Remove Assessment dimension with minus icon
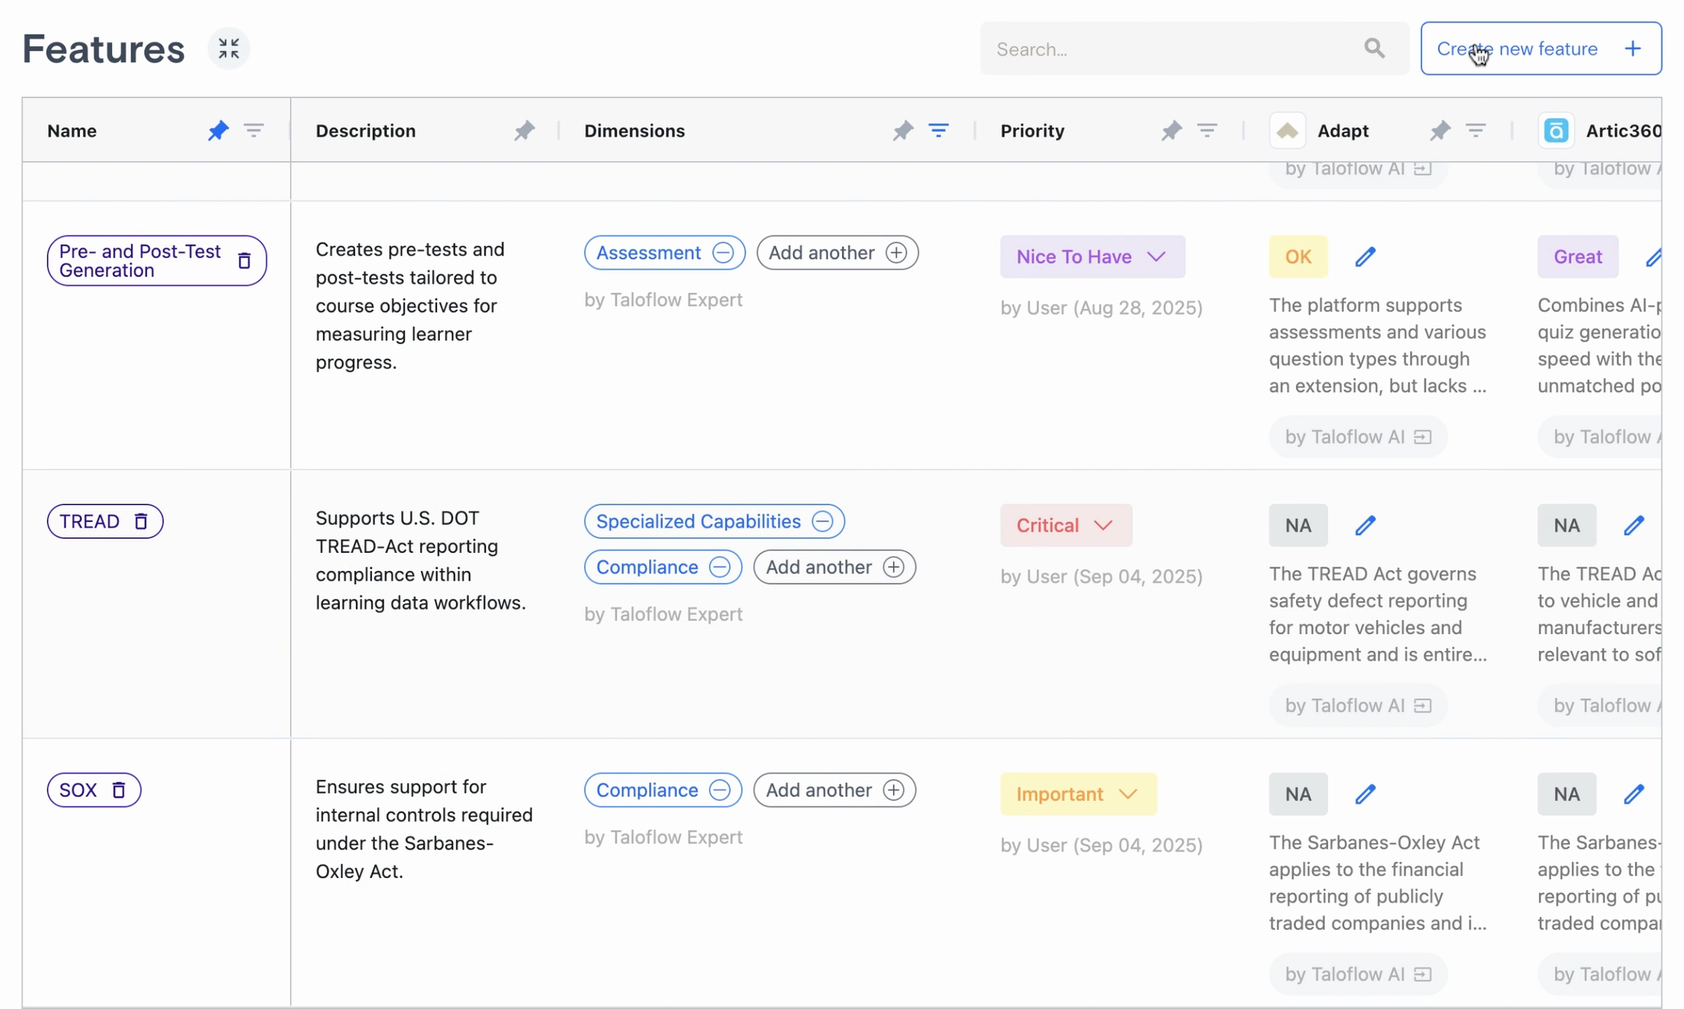Image resolution: width=1684 pixels, height=1009 pixels. pyautogui.click(x=723, y=252)
